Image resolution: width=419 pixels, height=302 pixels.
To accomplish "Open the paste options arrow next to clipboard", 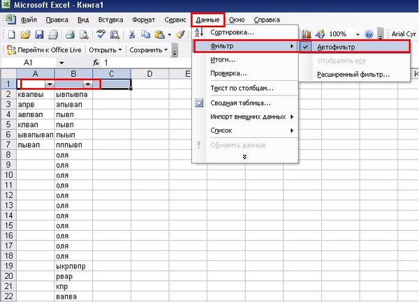I will click(x=170, y=35).
